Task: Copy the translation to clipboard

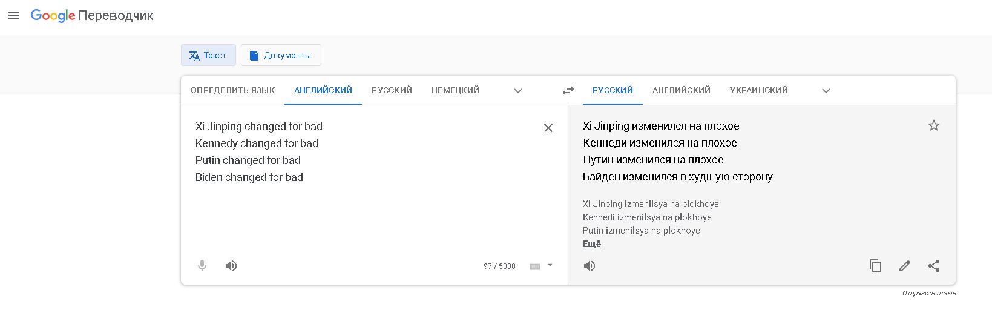Action: coord(875,266)
